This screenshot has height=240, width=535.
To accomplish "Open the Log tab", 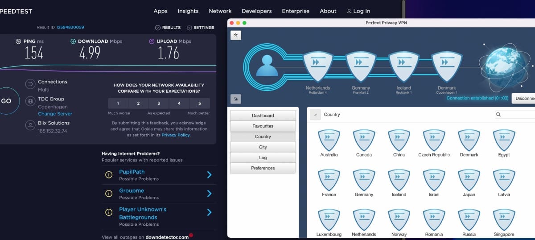I will pos(263,157).
